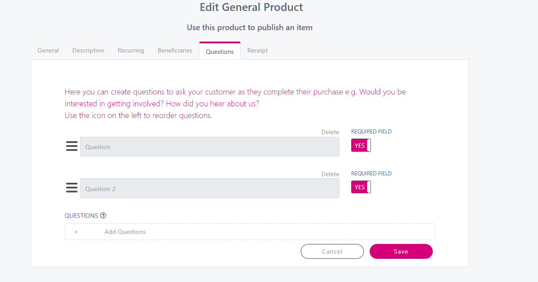Click into the Question 2 input field

[x=210, y=189]
